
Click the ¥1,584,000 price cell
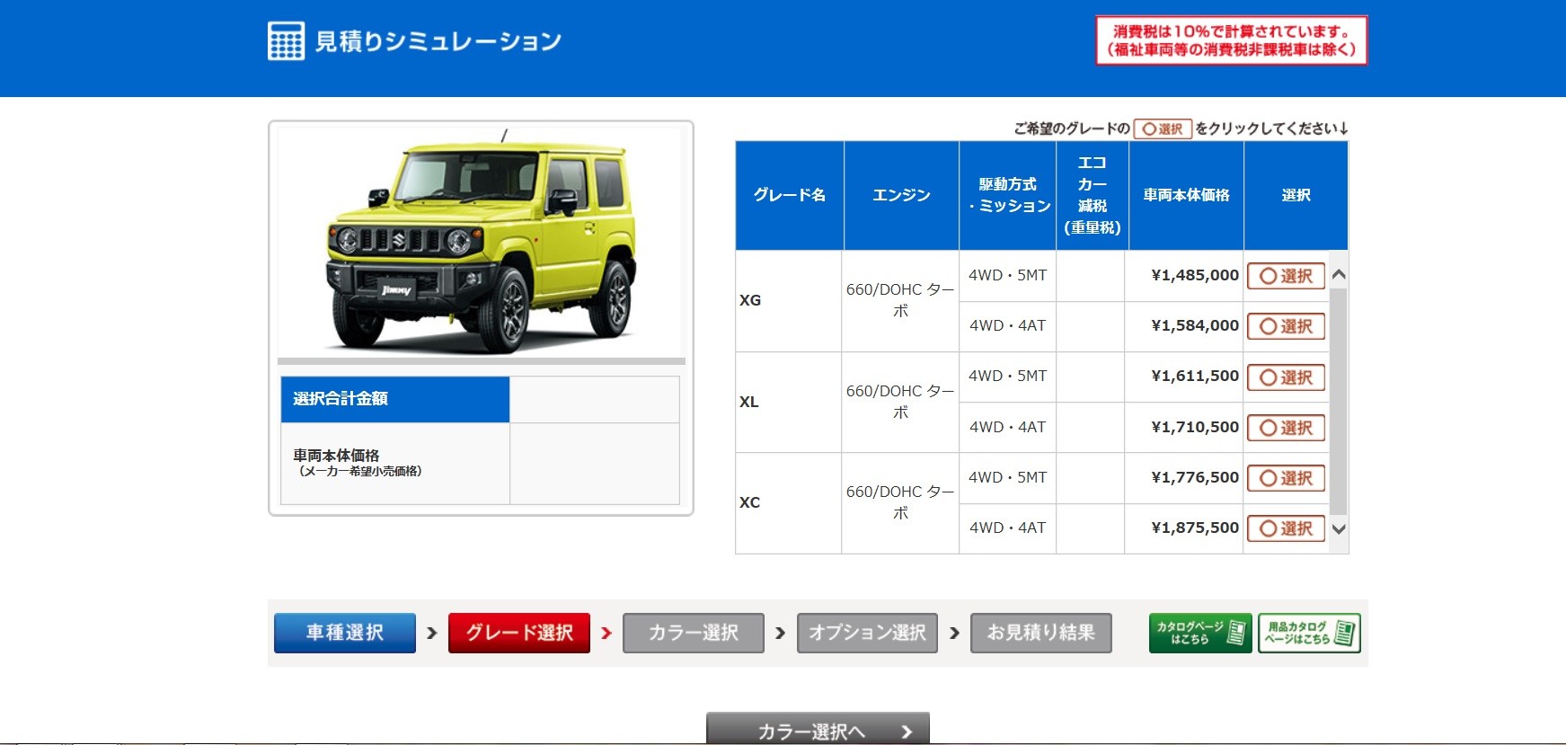[1184, 326]
